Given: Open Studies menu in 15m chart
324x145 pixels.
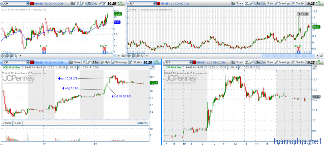Looking at the screenshot, I should [x=136, y=62].
